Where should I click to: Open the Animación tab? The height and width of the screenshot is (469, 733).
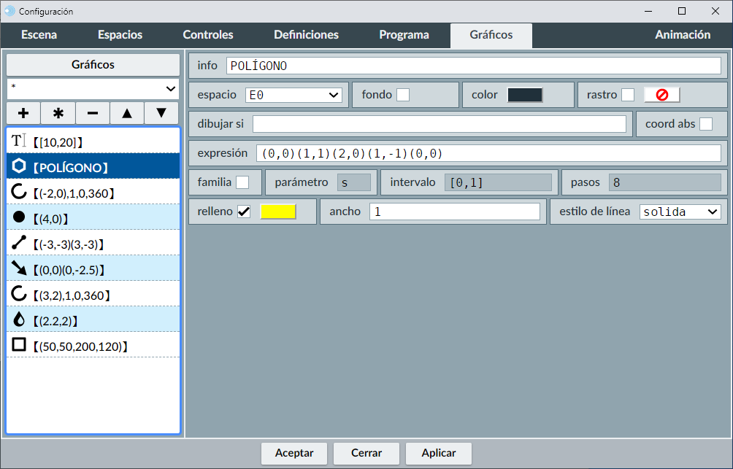(683, 35)
